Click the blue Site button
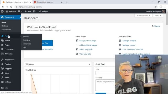Image resolution: width=168 pixels, height=94 pixels. pyautogui.click(x=47, y=43)
